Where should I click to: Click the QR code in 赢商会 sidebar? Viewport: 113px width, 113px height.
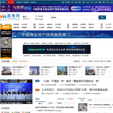[x=6, y=42]
